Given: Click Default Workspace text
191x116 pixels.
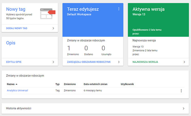Looking at the screenshot, I should pyautogui.click(x=79, y=14).
